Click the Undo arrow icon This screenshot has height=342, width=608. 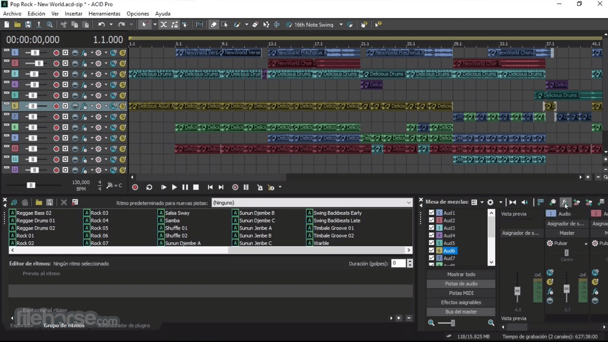(101, 25)
